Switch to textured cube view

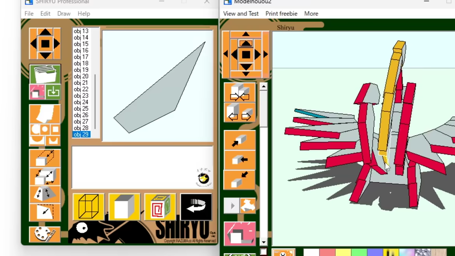[160, 207]
